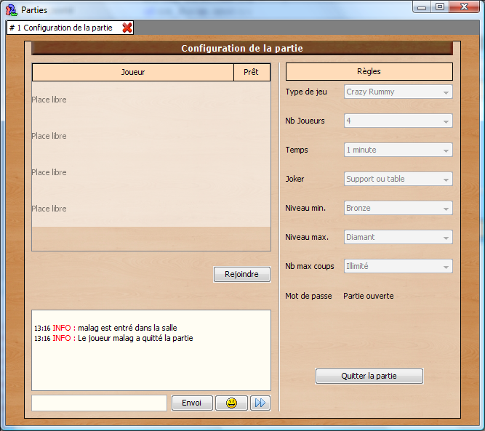Open the Nb Joueurs dropdown

398,121
